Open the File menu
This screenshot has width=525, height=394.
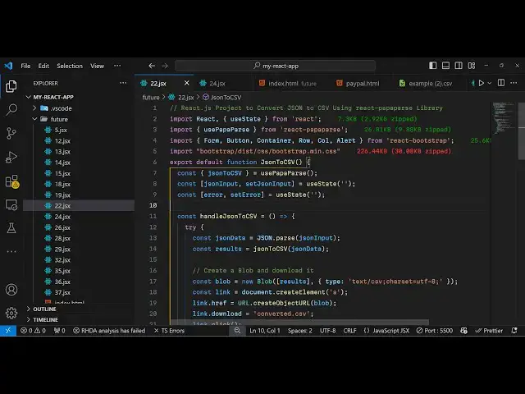tap(25, 66)
